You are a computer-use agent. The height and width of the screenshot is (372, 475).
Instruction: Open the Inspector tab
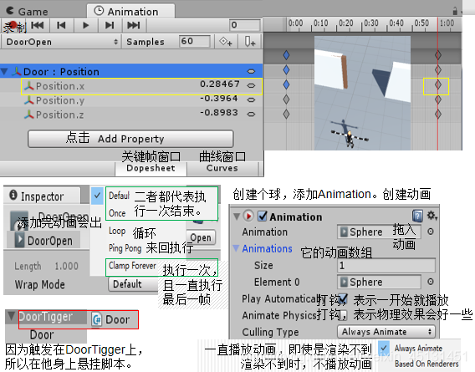42,196
